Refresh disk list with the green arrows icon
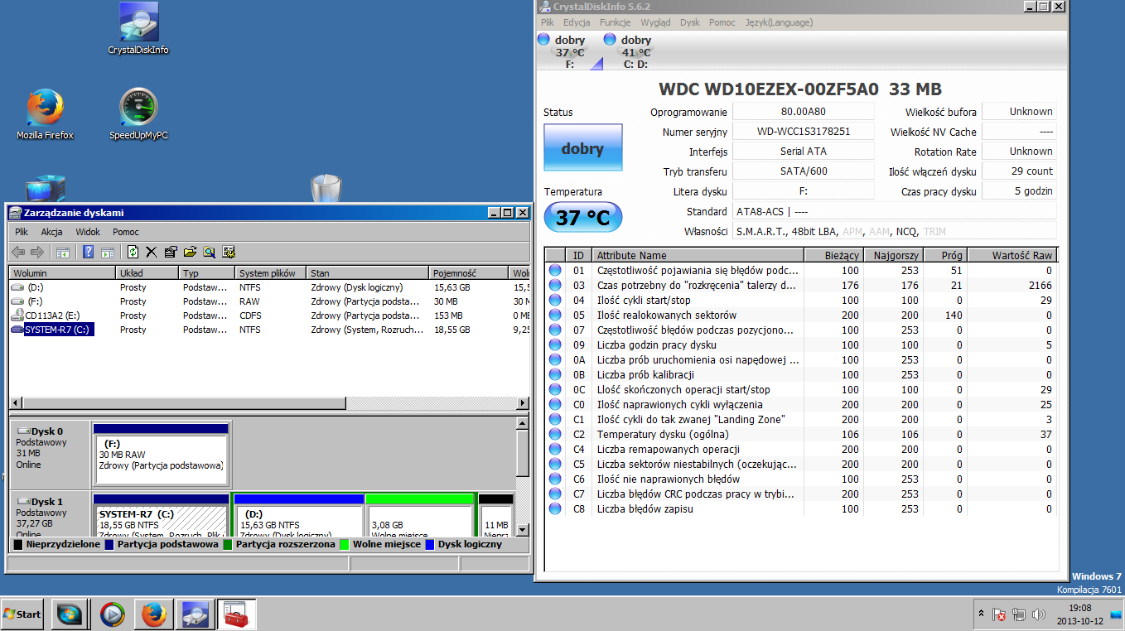 coord(133,252)
